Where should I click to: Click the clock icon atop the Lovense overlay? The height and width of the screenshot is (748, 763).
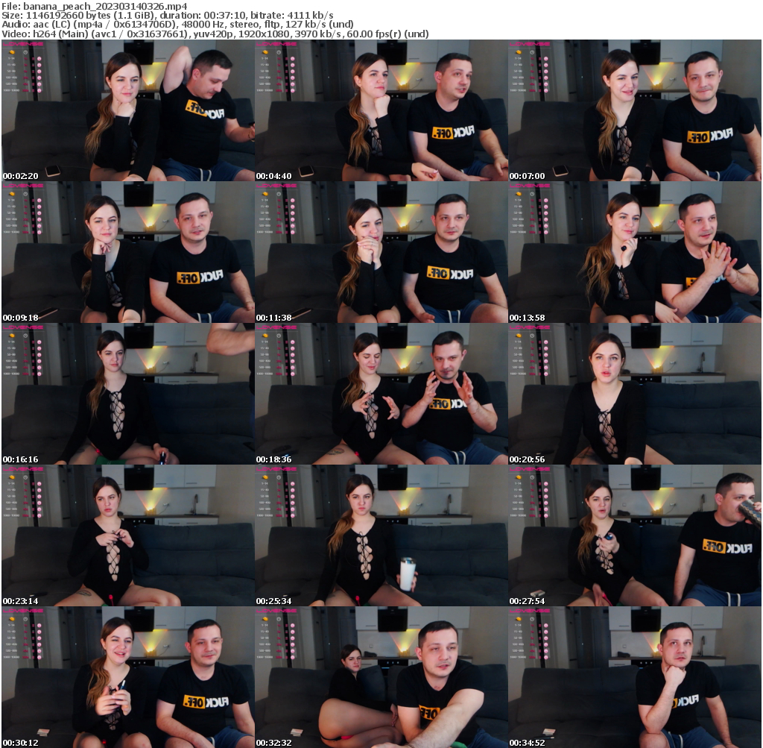(x=25, y=52)
